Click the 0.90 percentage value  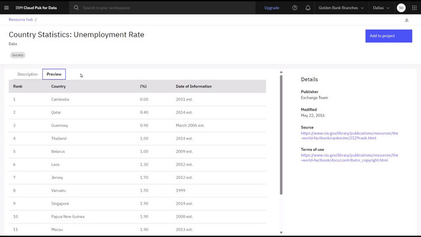pos(144,125)
